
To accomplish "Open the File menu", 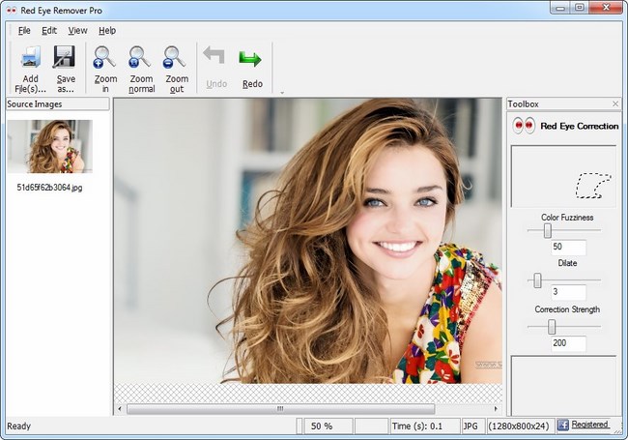I will [24, 30].
